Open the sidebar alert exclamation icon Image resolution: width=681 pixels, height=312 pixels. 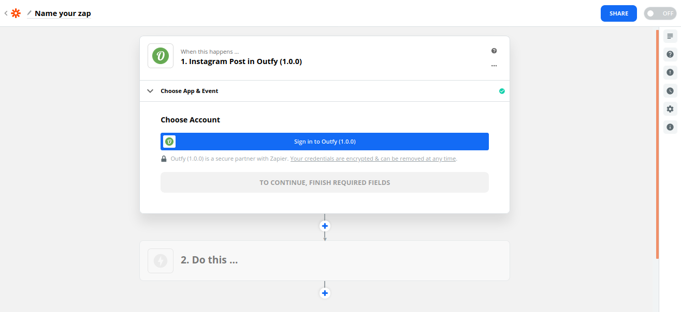click(x=670, y=72)
